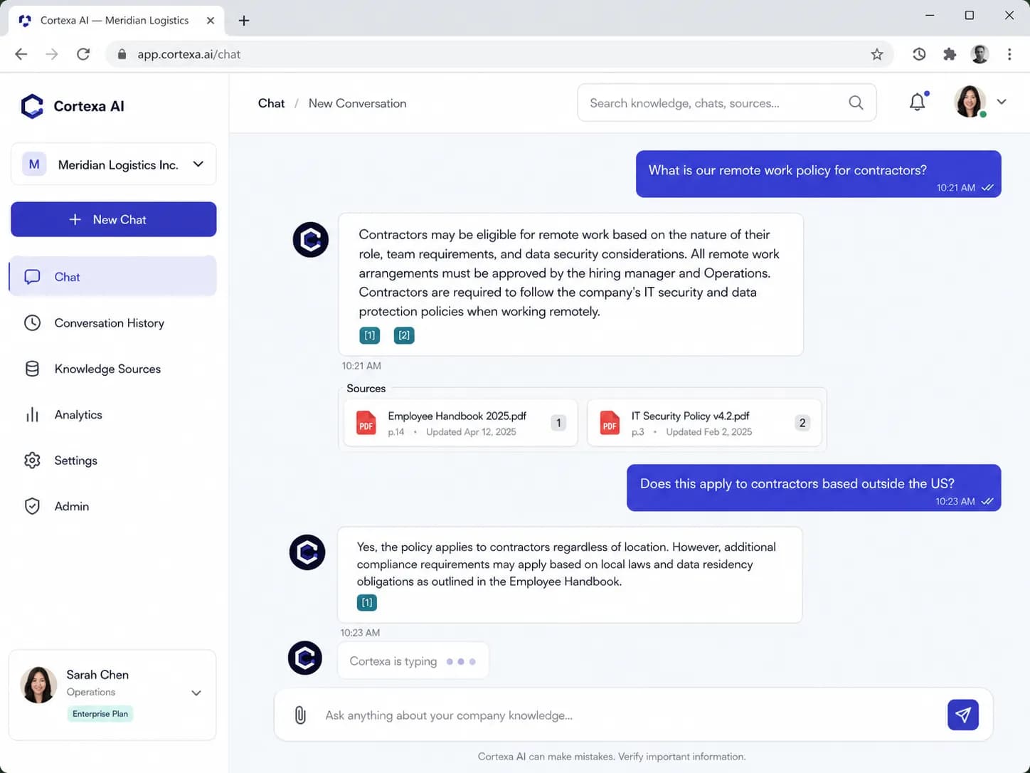Open Knowledge Sources page
Viewport: 1030px width, 773px height.
tap(113, 369)
